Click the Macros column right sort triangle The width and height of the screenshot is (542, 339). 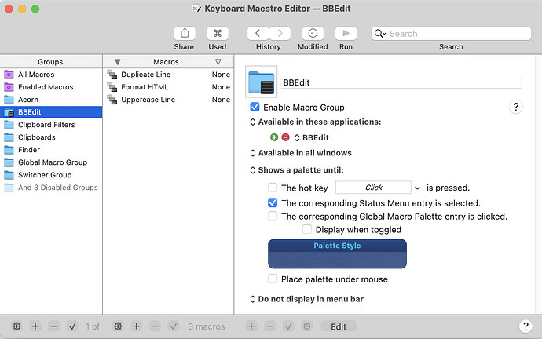tap(218, 62)
